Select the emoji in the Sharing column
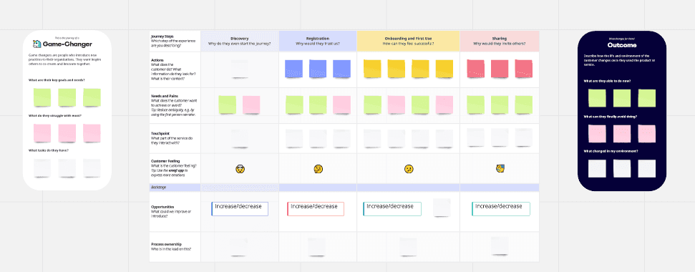This screenshot has height=272, width=695. pos(500,168)
